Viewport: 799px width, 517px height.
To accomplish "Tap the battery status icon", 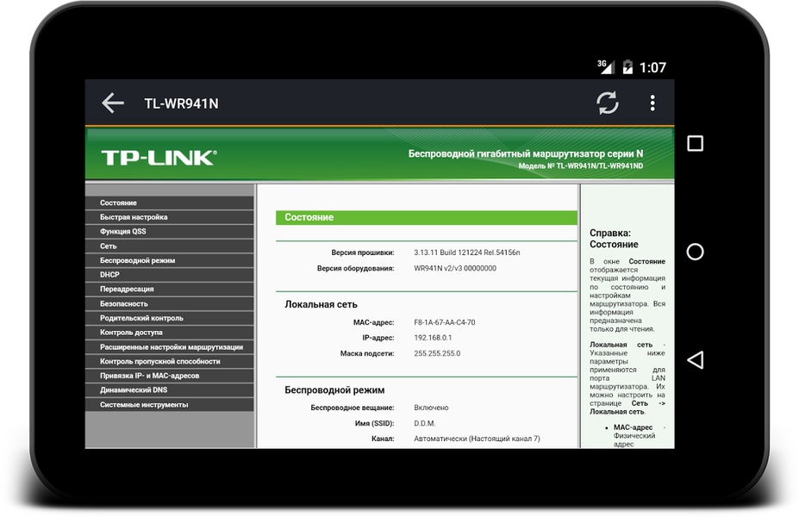I will tap(627, 66).
